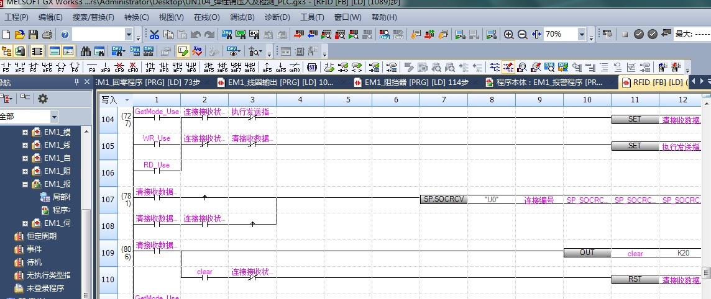Click the Zoom In magnifier icon
Image resolution: width=711 pixels, height=299 pixels.
(509, 35)
